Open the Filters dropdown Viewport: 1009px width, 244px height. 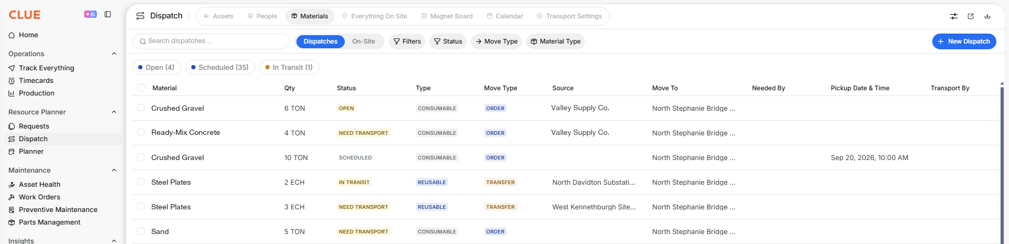[407, 41]
